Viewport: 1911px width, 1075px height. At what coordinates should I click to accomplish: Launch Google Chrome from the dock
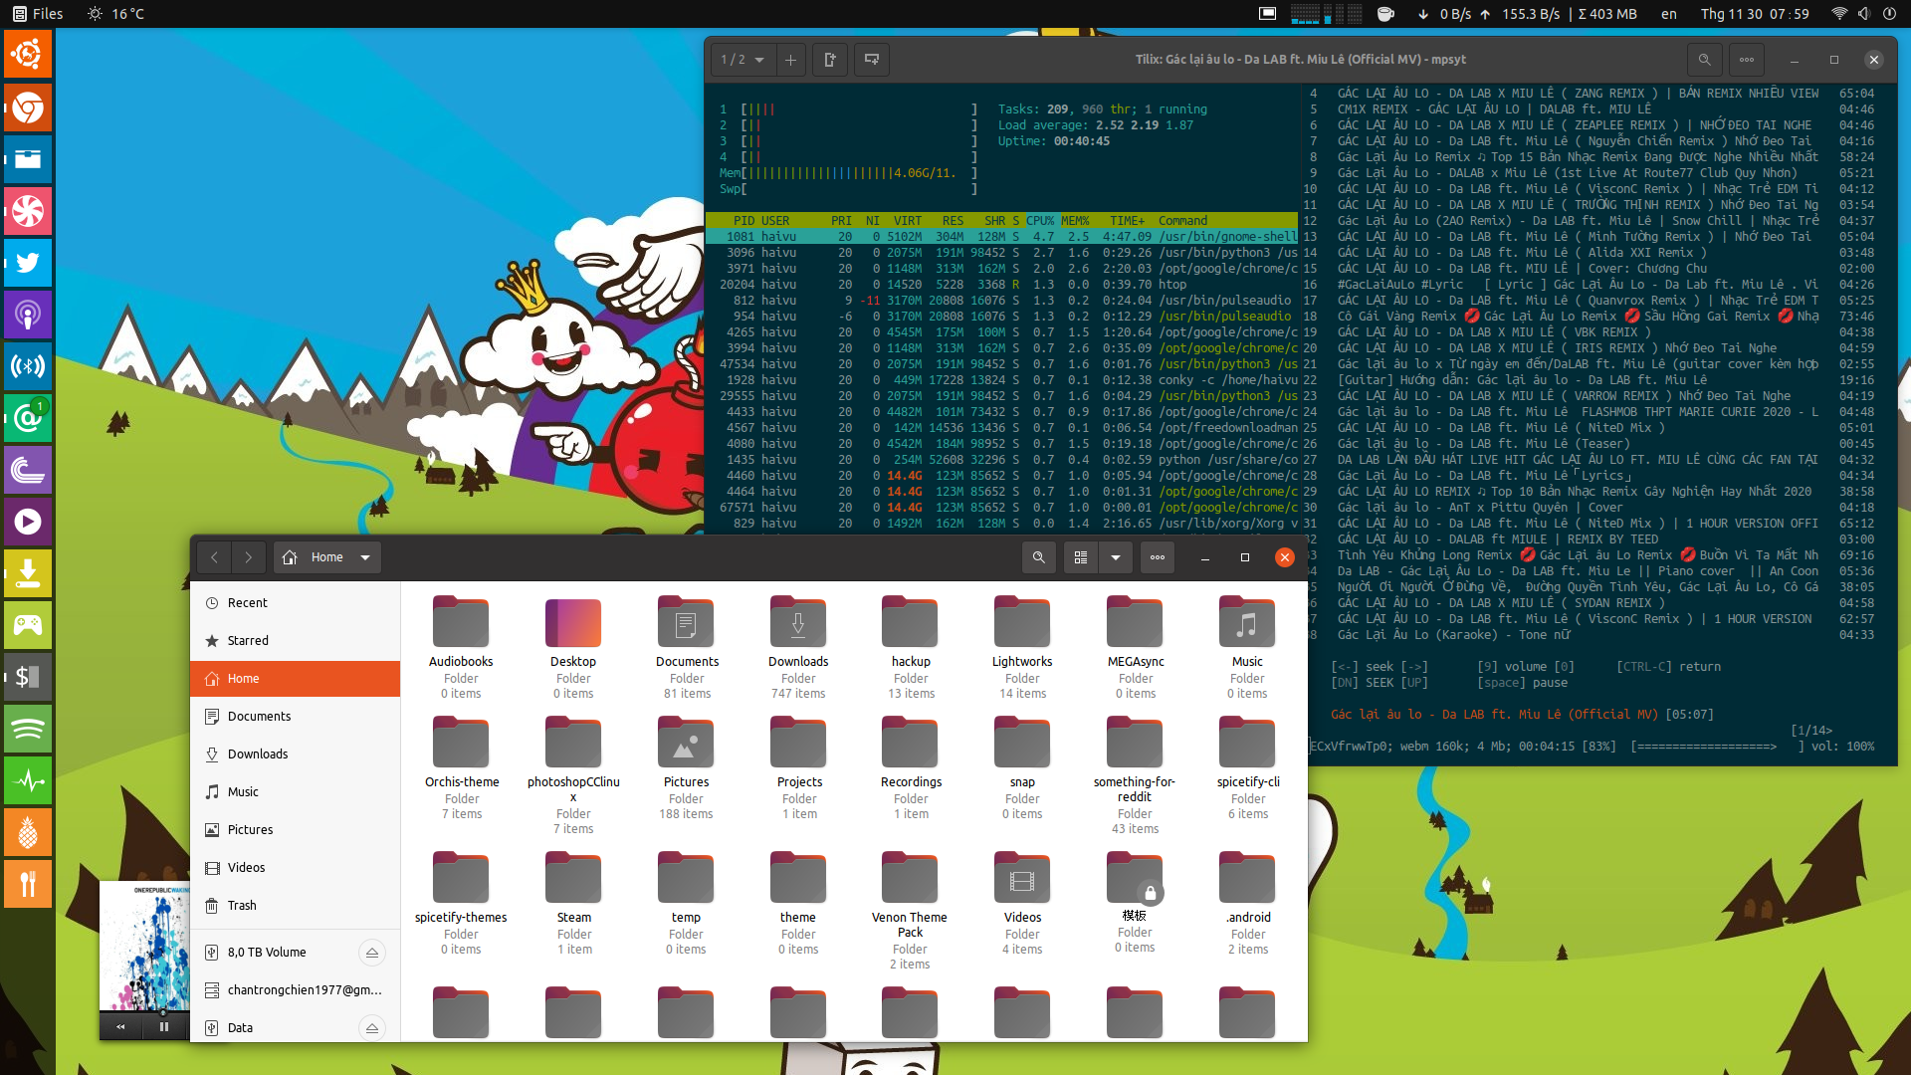click(28, 107)
